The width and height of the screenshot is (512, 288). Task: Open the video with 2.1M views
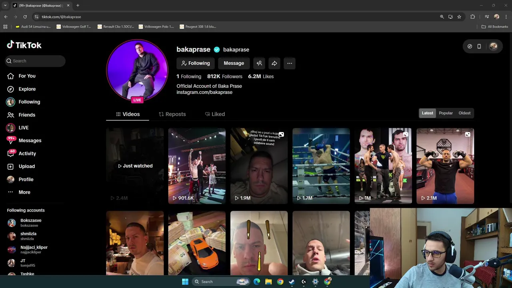tap(445, 166)
